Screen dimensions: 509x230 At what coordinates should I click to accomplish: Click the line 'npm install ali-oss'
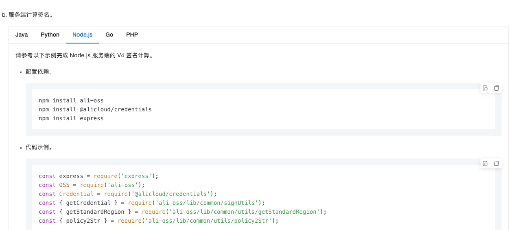[71, 100]
